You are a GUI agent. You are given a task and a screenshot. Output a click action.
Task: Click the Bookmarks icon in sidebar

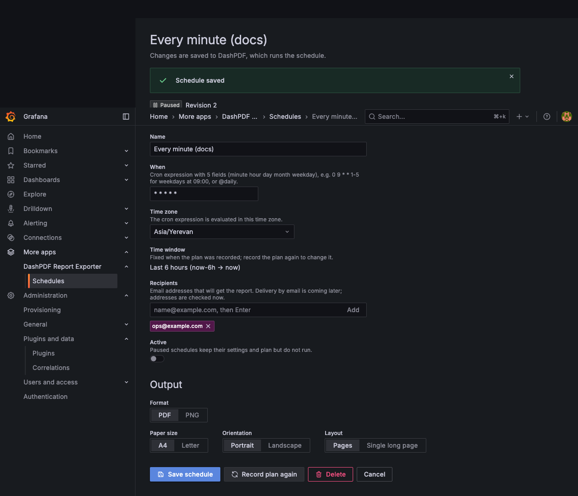[11, 151]
